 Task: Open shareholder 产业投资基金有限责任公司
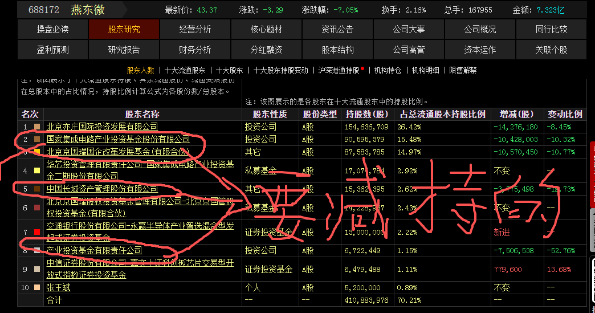click(x=94, y=250)
